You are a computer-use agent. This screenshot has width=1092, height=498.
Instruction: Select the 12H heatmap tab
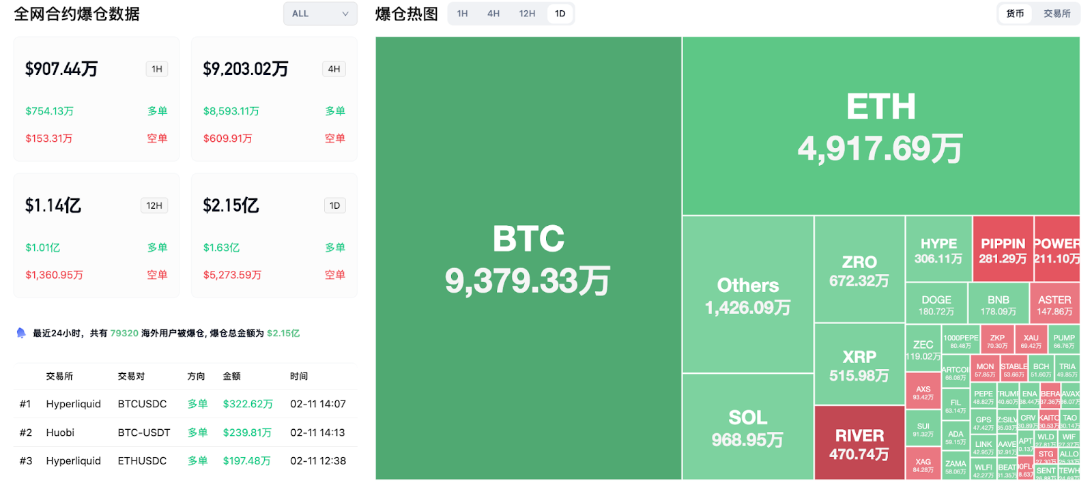[x=527, y=14]
